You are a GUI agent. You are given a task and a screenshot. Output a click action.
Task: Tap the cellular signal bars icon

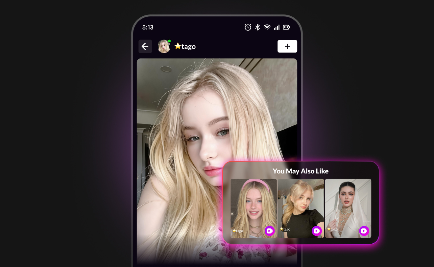[x=277, y=27]
